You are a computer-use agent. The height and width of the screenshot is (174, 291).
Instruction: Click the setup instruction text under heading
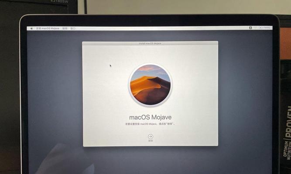click(150, 124)
